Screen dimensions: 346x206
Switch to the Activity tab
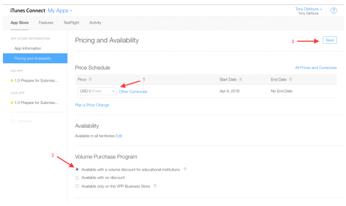pyautogui.click(x=96, y=23)
